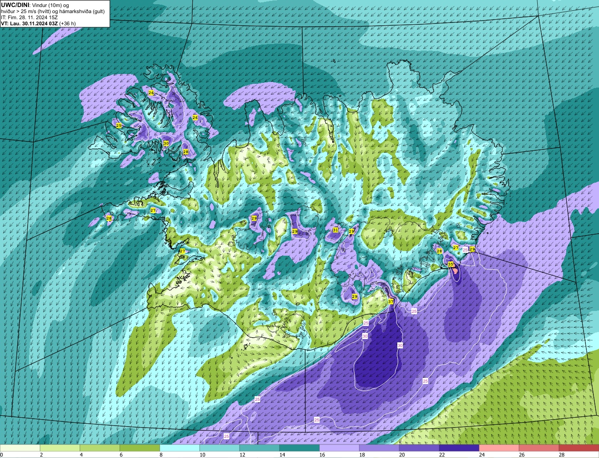The height and width of the screenshot is (458, 599).
Task: Select the 2–4 m/s light green scale swatch
Action: 60,448
